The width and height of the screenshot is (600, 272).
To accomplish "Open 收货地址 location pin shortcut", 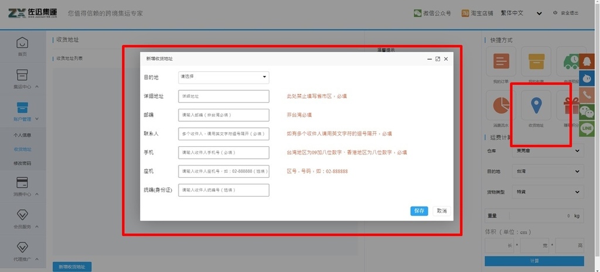I will [536, 105].
